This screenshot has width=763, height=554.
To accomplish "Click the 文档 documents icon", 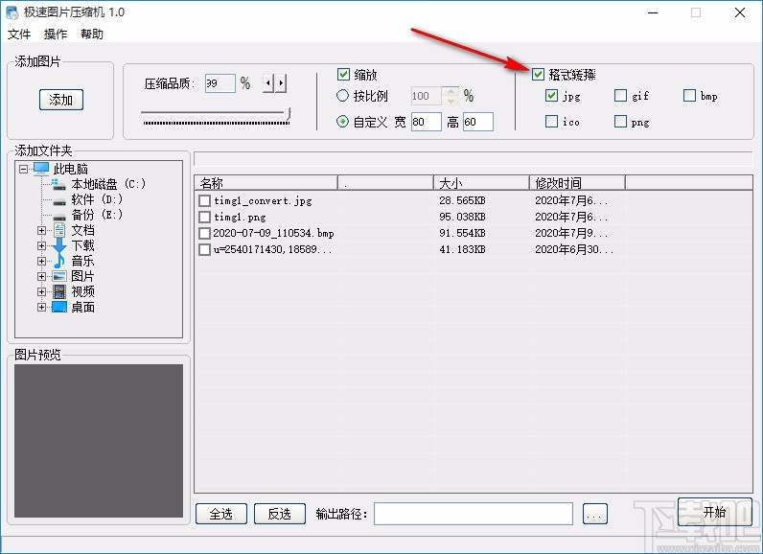I will [x=58, y=230].
